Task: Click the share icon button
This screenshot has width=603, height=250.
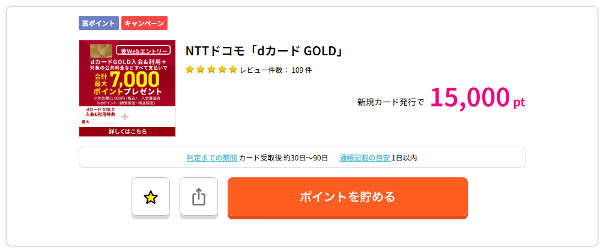Action: click(x=199, y=197)
